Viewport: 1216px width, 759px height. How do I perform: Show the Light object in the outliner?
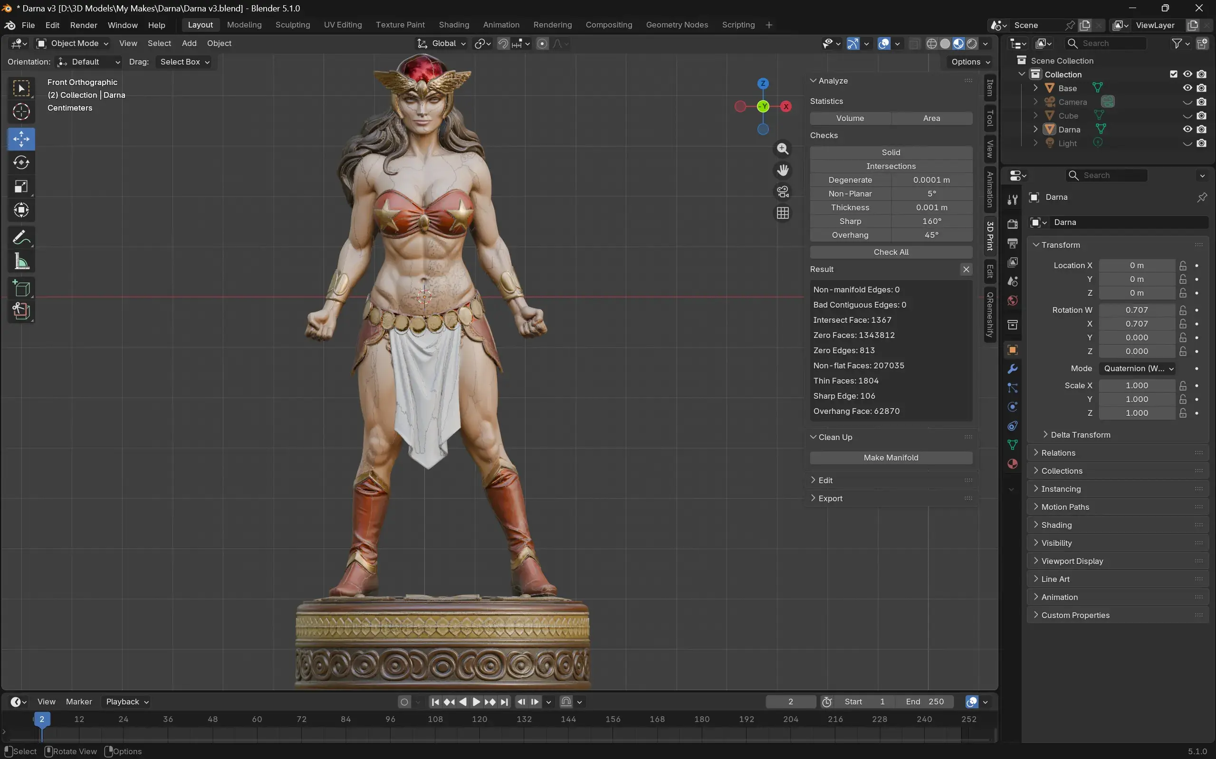[1187, 143]
